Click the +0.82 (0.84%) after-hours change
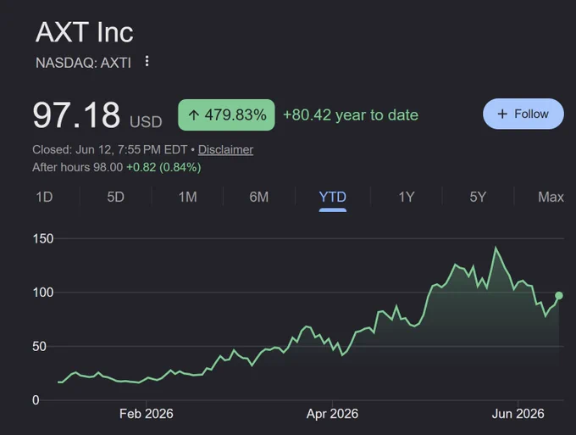 click(x=163, y=167)
